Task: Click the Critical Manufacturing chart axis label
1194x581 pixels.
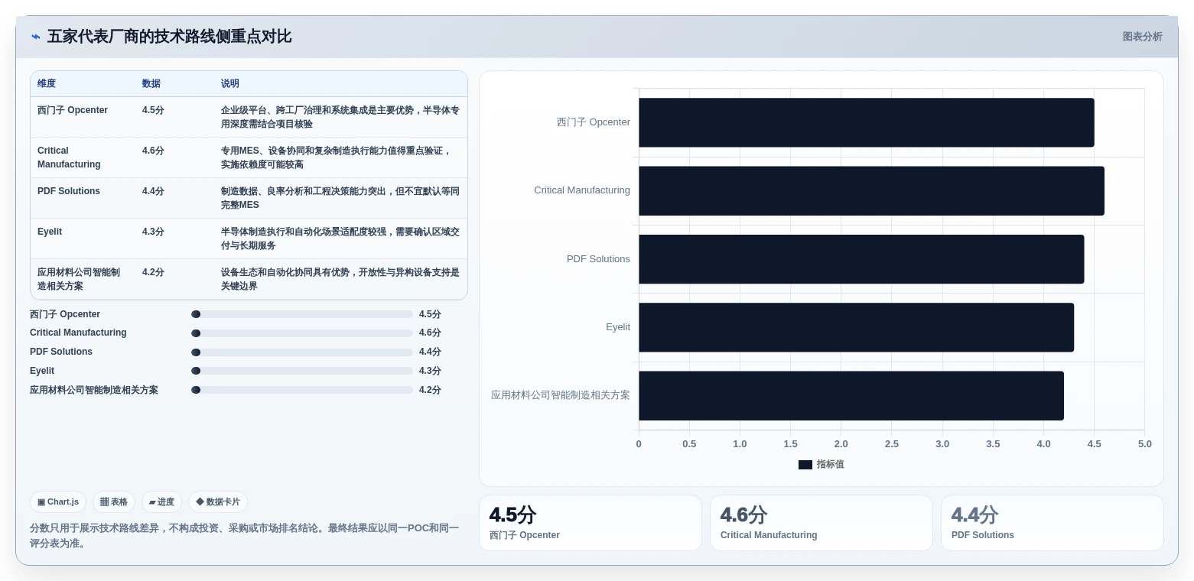Action: pos(582,190)
